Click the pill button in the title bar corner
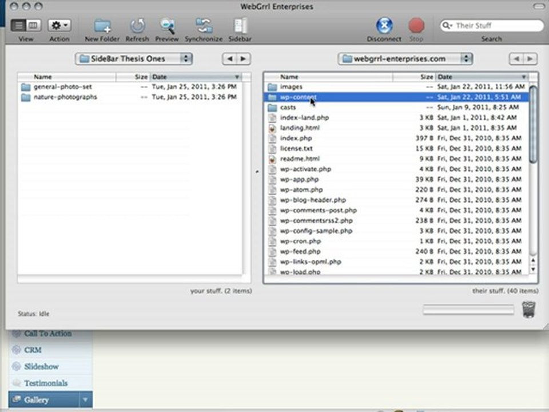Screen dimensions: 549x412 [x=539, y=6]
